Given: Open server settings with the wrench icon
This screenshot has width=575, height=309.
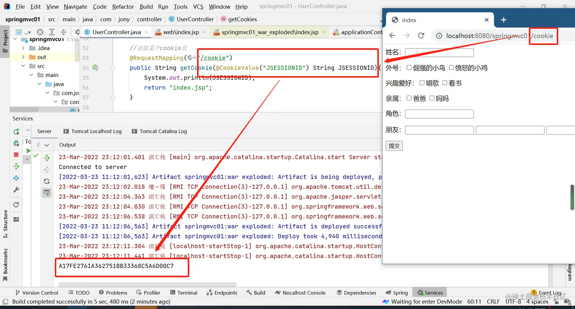Looking at the screenshot, I should (16, 190).
